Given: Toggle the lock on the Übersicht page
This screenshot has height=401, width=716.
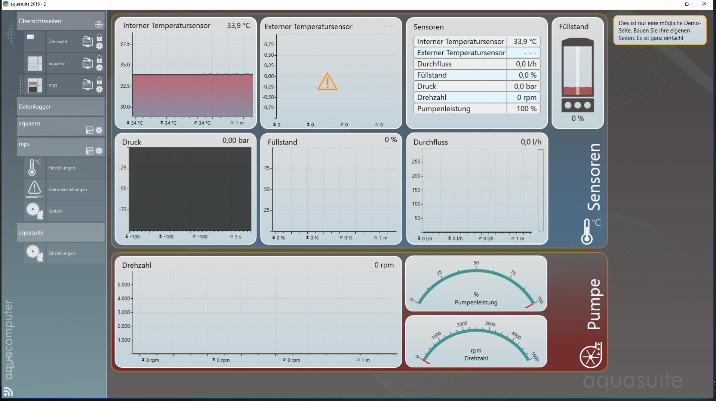Looking at the screenshot, I should [99, 38].
